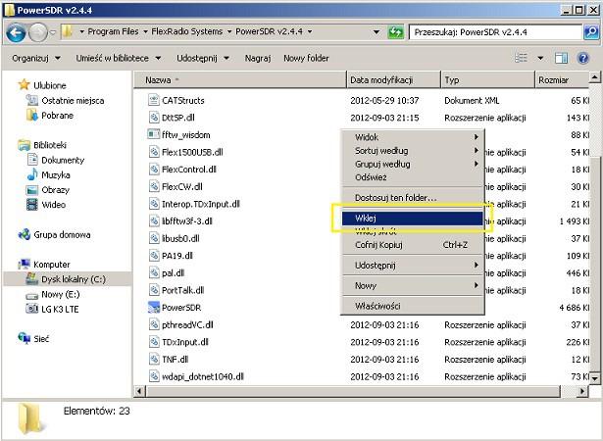Click the horizontal scrollbar right arrow
This screenshot has width=603, height=441.
(582, 391)
